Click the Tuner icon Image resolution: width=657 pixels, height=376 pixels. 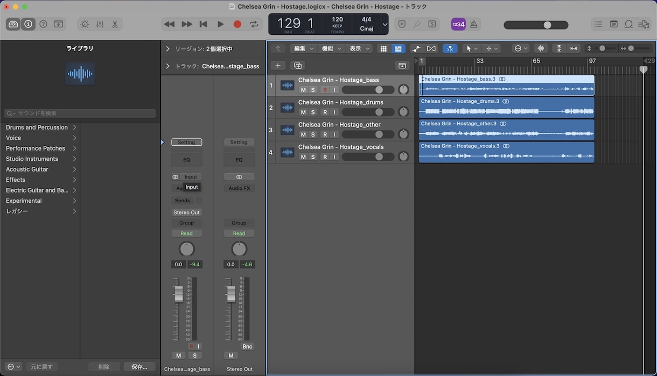click(417, 24)
